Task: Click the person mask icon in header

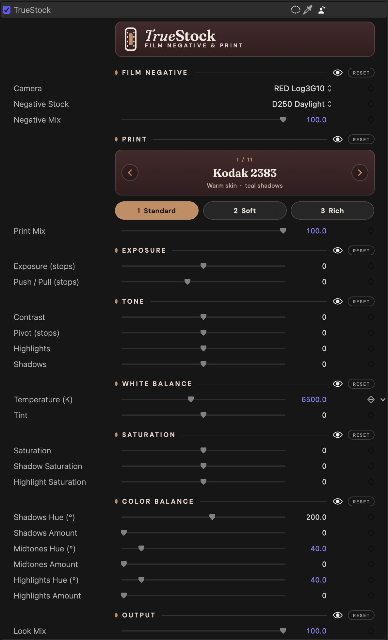Action: click(x=322, y=10)
